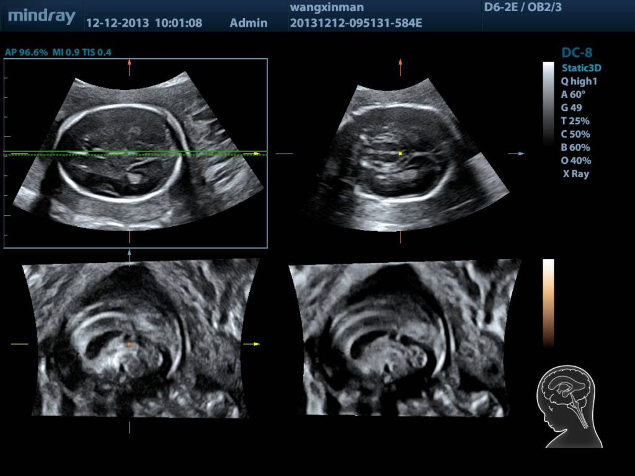The image size is (635, 476).
Task: Select the Static3D mode label
Action: point(582,68)
